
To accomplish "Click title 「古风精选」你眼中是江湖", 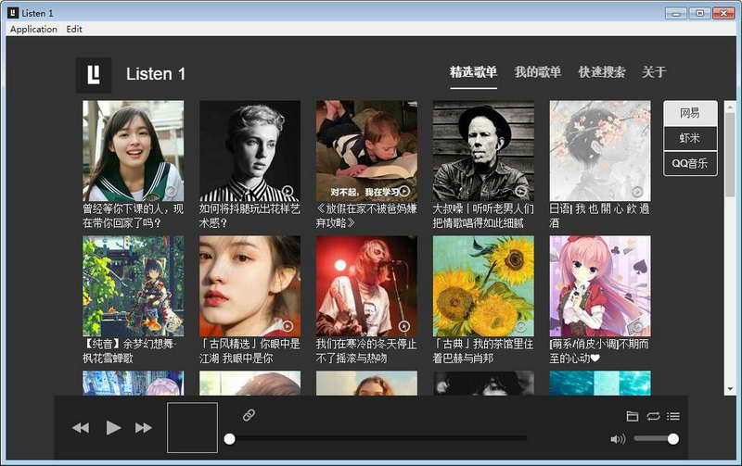I will (249, 351).
